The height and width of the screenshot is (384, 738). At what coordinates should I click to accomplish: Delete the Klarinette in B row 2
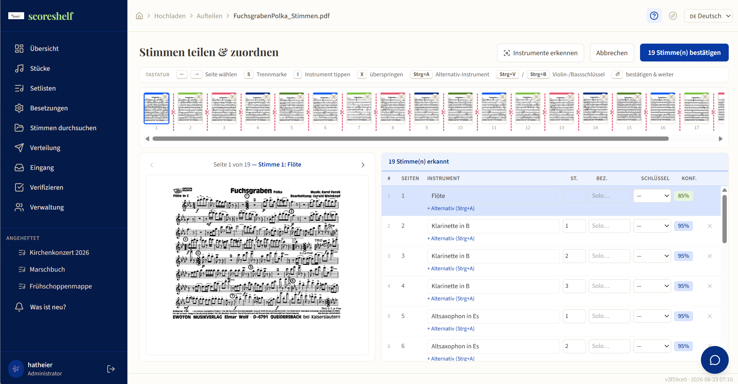click(x=710, y=226)
